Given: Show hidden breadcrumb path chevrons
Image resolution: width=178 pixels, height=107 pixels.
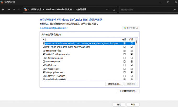Looking at the screenshot, I should point(29,9).
